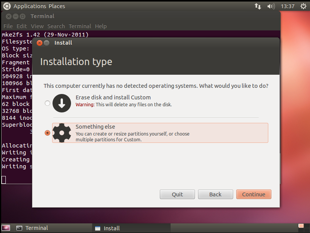Image resolution: width=310 pixels, height=233 pixels.
Task: Click the gear icon for Something else
Action: [x=62, y=132]
